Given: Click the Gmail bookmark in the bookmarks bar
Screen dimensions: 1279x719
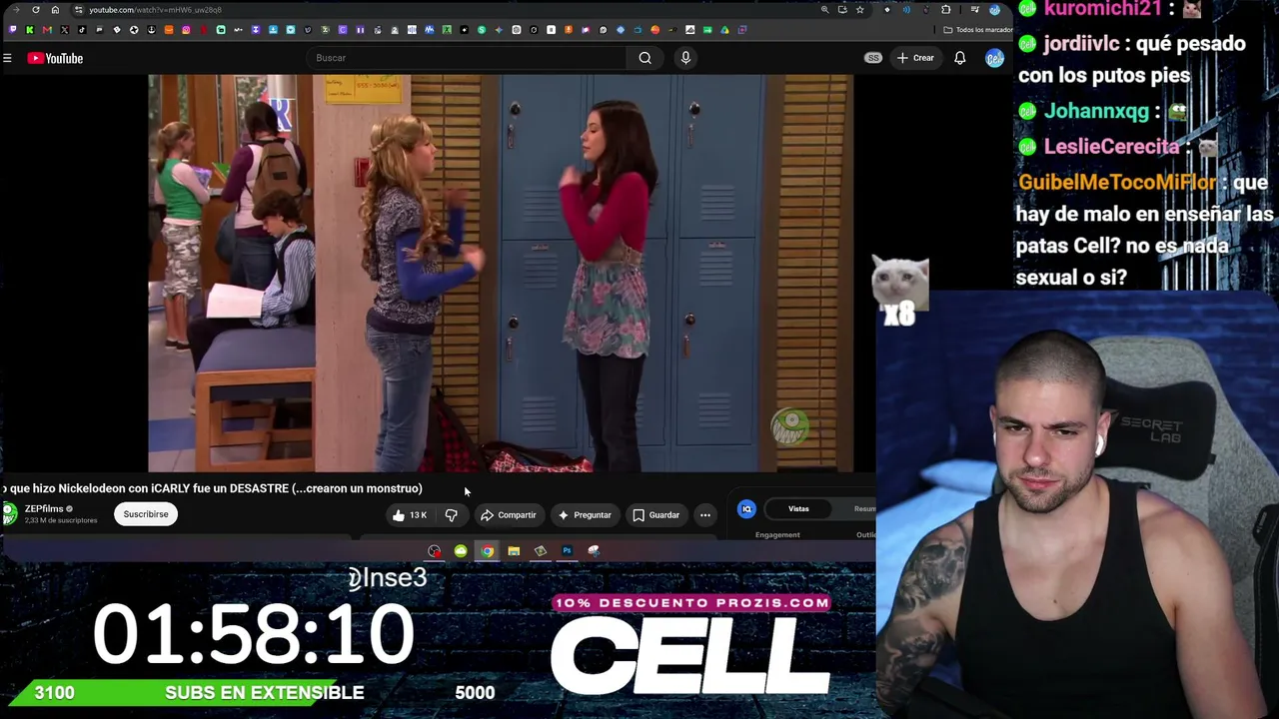Looking at the screenshot, I should pos(47,30).
